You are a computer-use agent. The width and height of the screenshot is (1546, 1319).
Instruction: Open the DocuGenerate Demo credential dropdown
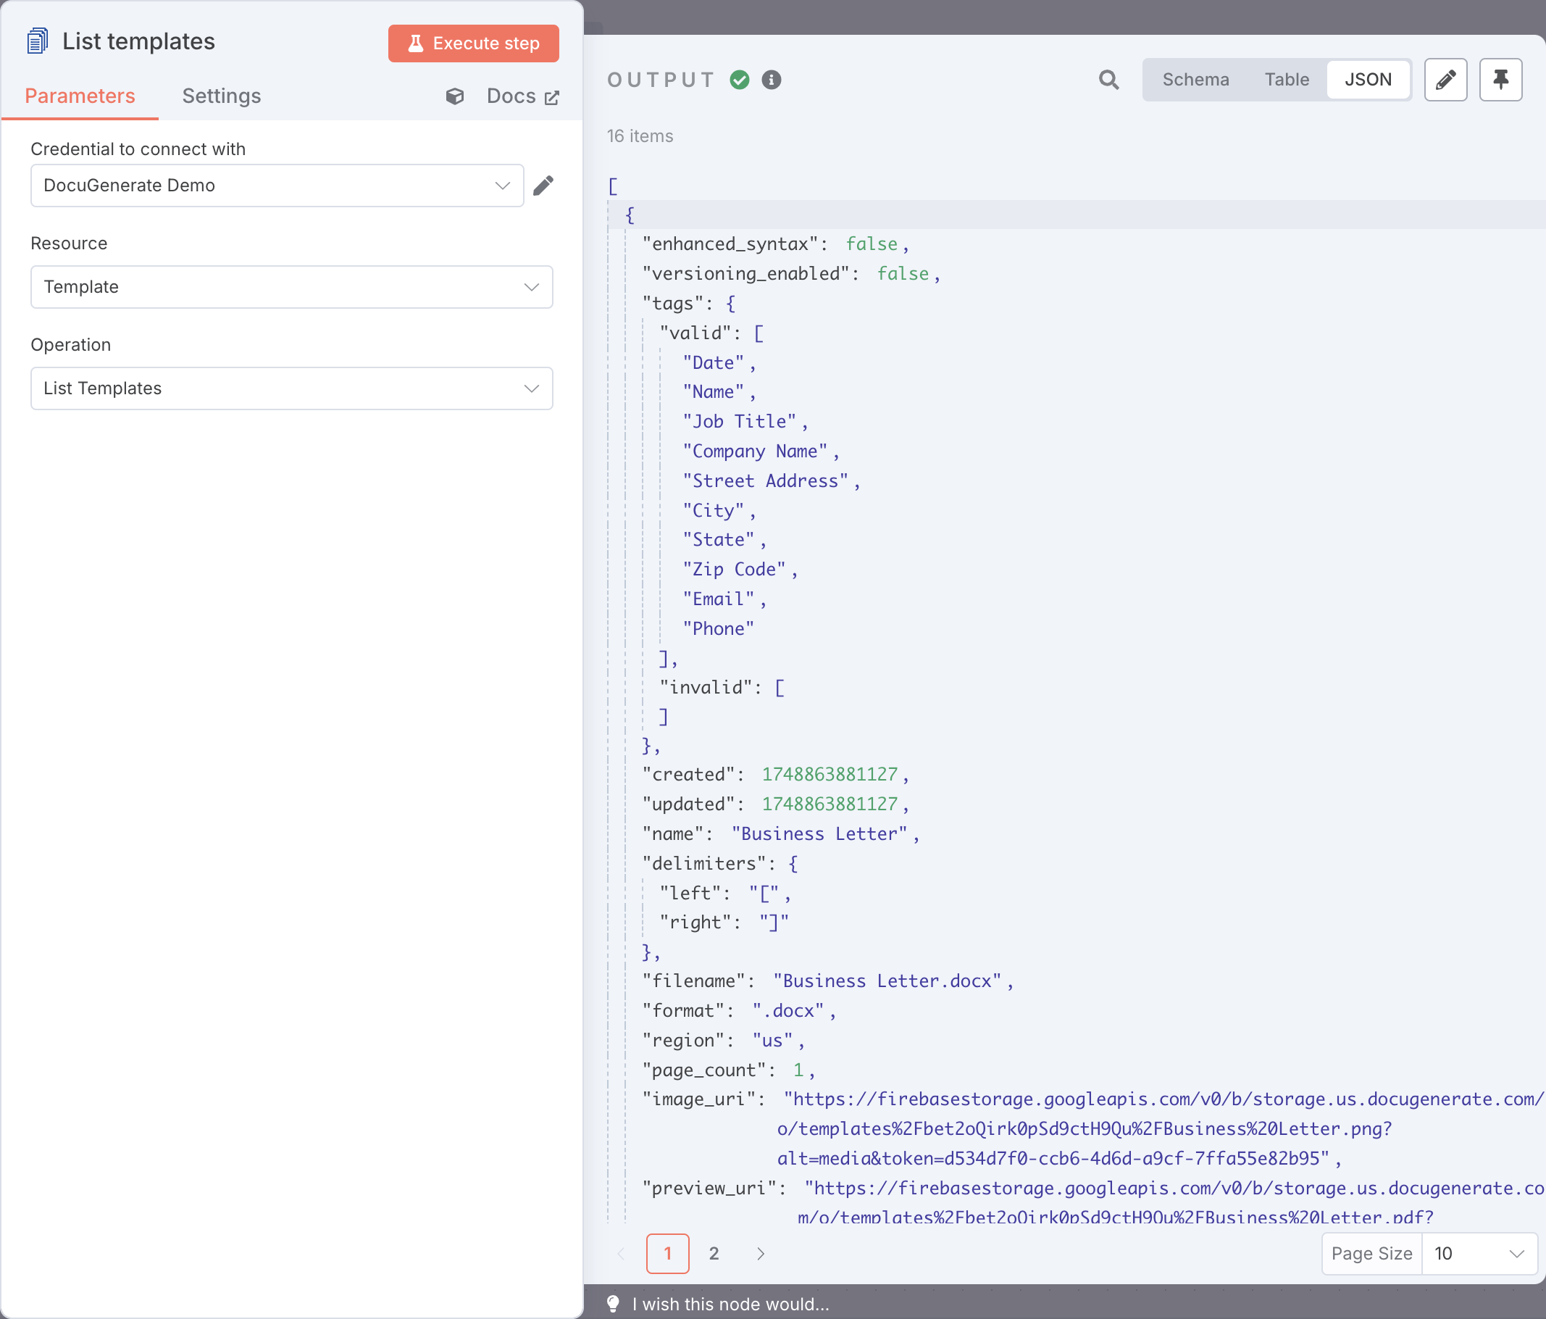(x=277, y=185)
